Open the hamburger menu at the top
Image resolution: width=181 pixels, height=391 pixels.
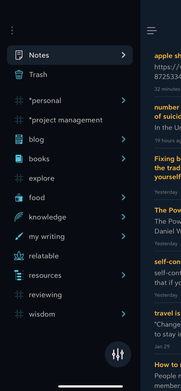(x=151, y=31)
